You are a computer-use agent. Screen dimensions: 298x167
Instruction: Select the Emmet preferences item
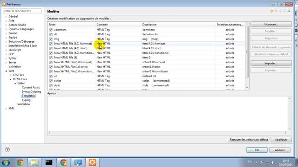click(13, 33)
